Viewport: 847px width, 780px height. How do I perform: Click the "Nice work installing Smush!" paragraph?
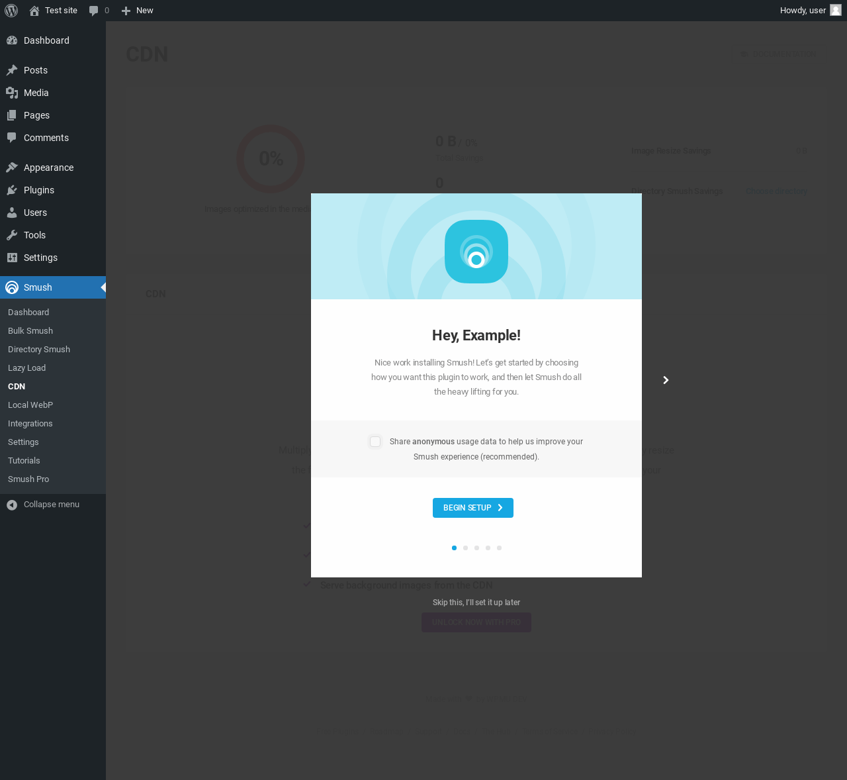coord(476,377)
